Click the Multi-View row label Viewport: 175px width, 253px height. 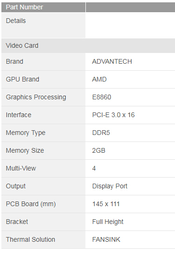pyautogui.click(x=21, y=168)
